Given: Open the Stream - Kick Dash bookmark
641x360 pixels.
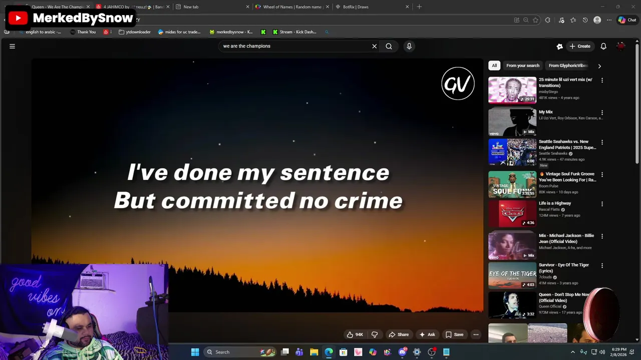Looking at the screenshot, I should pyautogui.click(x=294, y=32).
